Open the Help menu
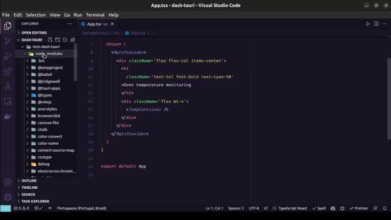 coord(114,15)
